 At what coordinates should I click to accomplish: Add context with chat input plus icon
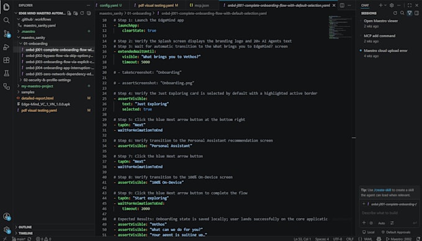(x=364, y=223)
